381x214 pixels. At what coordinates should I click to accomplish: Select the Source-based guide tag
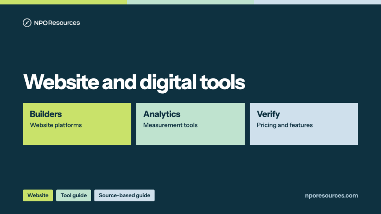click(124, 195)
